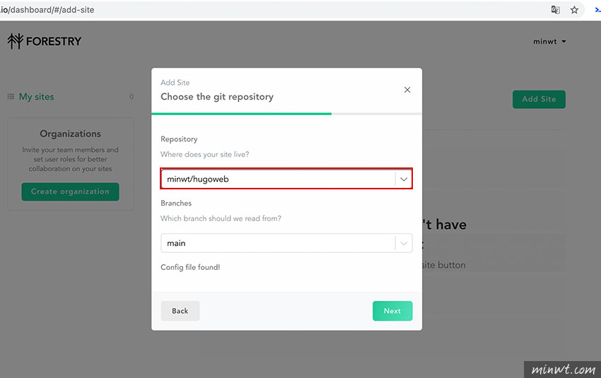
Task: Click the 'Choose the git repository' heading
Action: (x=217, y=97)
